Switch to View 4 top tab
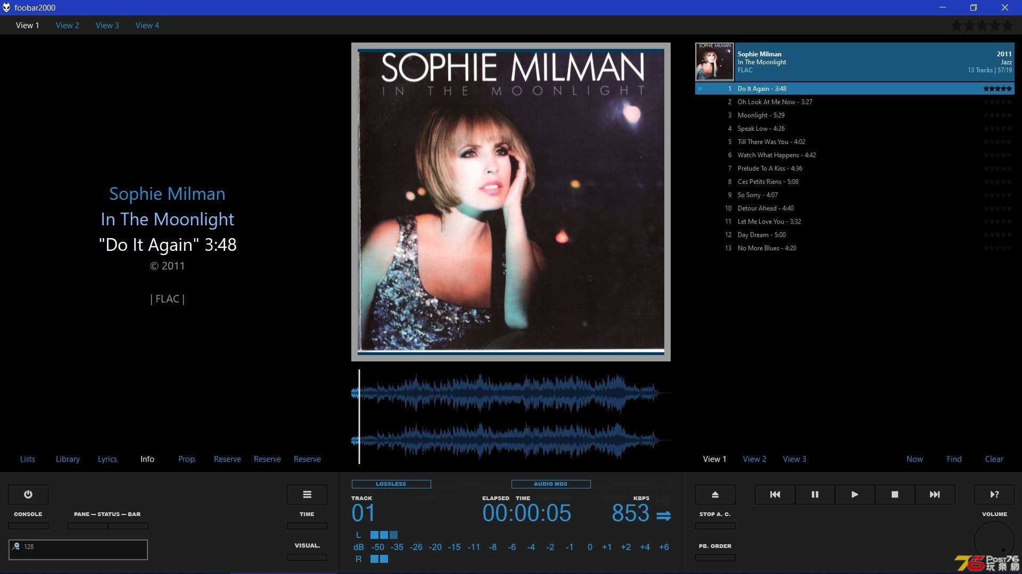 coord(147,25)
